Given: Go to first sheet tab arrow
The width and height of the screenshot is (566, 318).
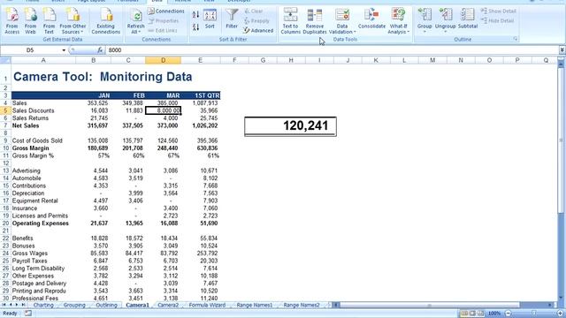Looking at the screenshot, I should [x=4, y=305].
